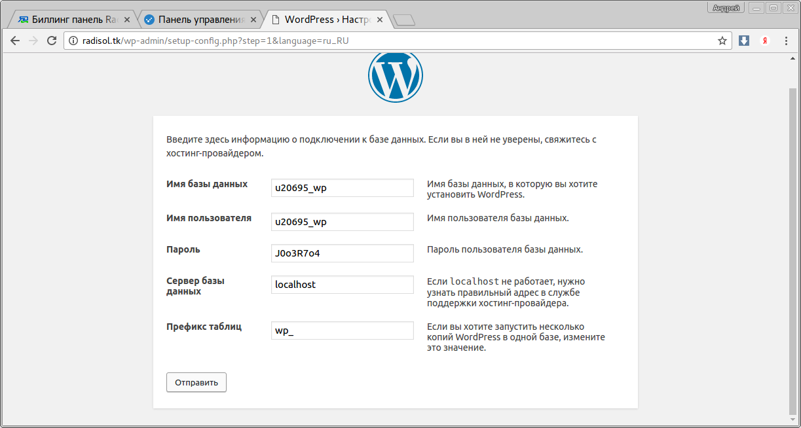
Task: Reload the current page
Action: tap(52, 41)
